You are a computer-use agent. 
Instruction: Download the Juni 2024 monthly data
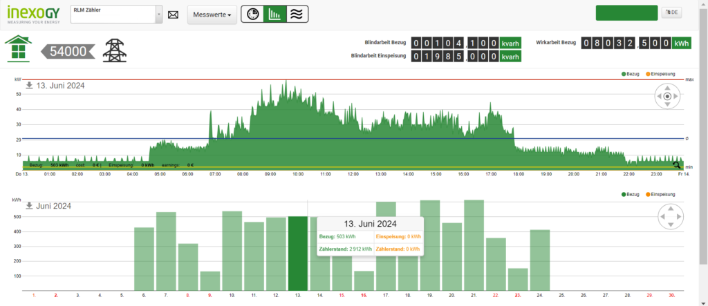30,206
